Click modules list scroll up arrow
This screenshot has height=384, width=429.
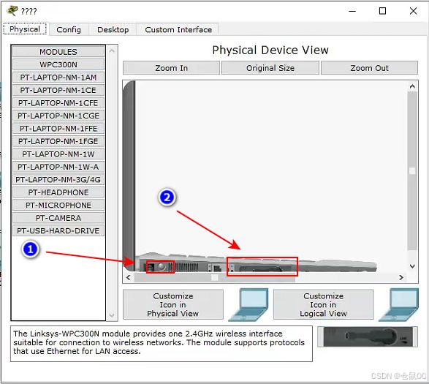pos(112,51)
